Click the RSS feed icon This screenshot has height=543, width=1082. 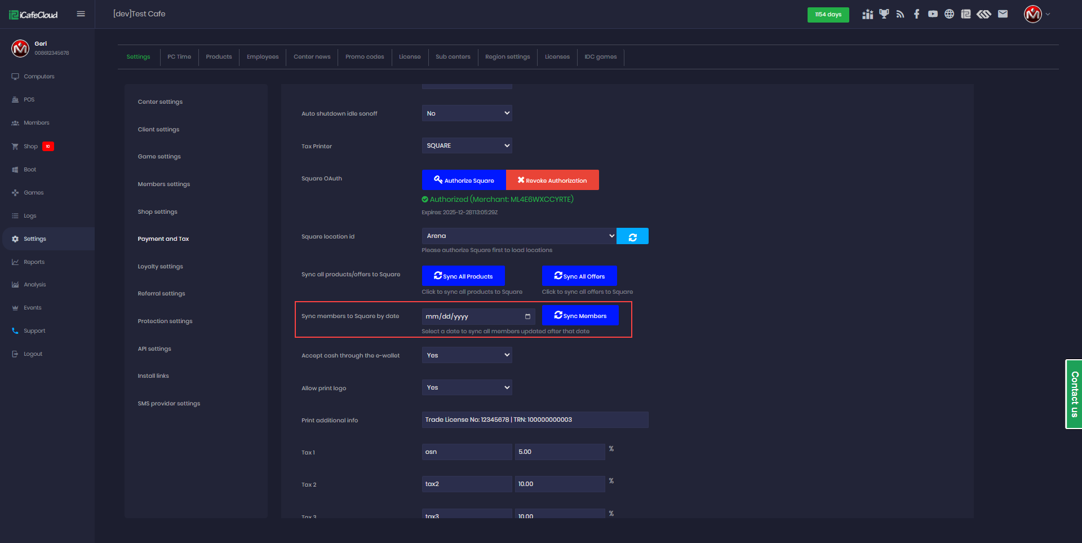point(900,14)
